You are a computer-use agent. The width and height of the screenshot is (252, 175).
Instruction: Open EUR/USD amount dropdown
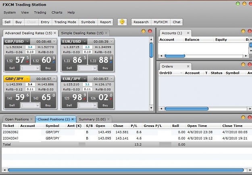click(x=95, y=68)
